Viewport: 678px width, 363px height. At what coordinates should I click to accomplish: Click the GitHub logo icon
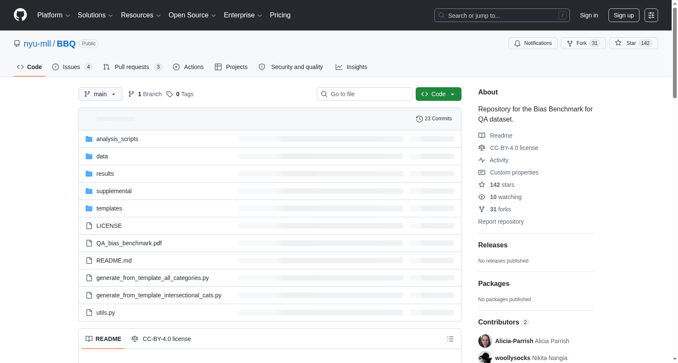(x=20, y=15)
